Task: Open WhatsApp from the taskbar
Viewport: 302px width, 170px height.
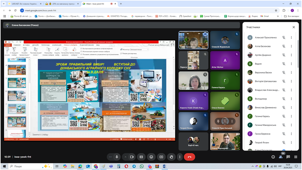Action: (x=141, y=166)
